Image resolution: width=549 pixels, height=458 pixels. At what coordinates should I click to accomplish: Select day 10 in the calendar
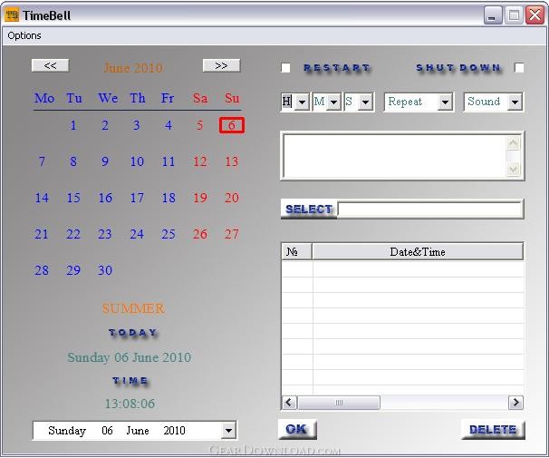pyautogui.click(x=137, y=161)
